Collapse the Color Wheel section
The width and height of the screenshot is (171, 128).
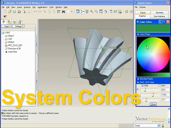coord(138,34)
